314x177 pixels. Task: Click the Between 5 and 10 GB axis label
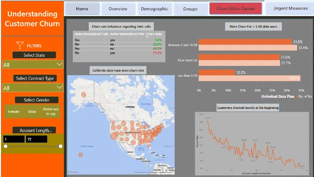pos(183,45)
